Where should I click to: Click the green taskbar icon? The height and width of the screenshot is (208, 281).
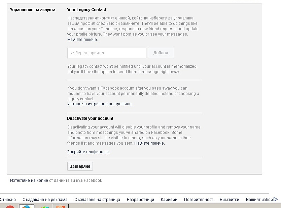coord(43,207)
